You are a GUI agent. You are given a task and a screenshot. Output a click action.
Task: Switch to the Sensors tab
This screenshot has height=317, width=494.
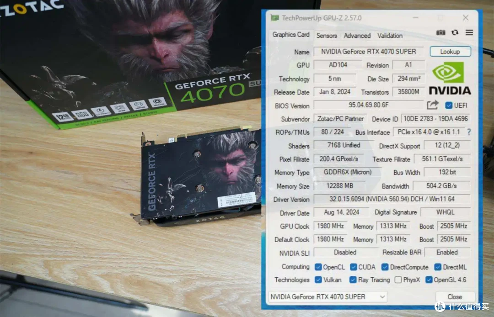(x=327, y=36)
